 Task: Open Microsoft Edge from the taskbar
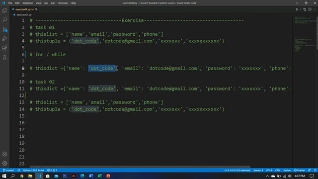coord(82,176)
